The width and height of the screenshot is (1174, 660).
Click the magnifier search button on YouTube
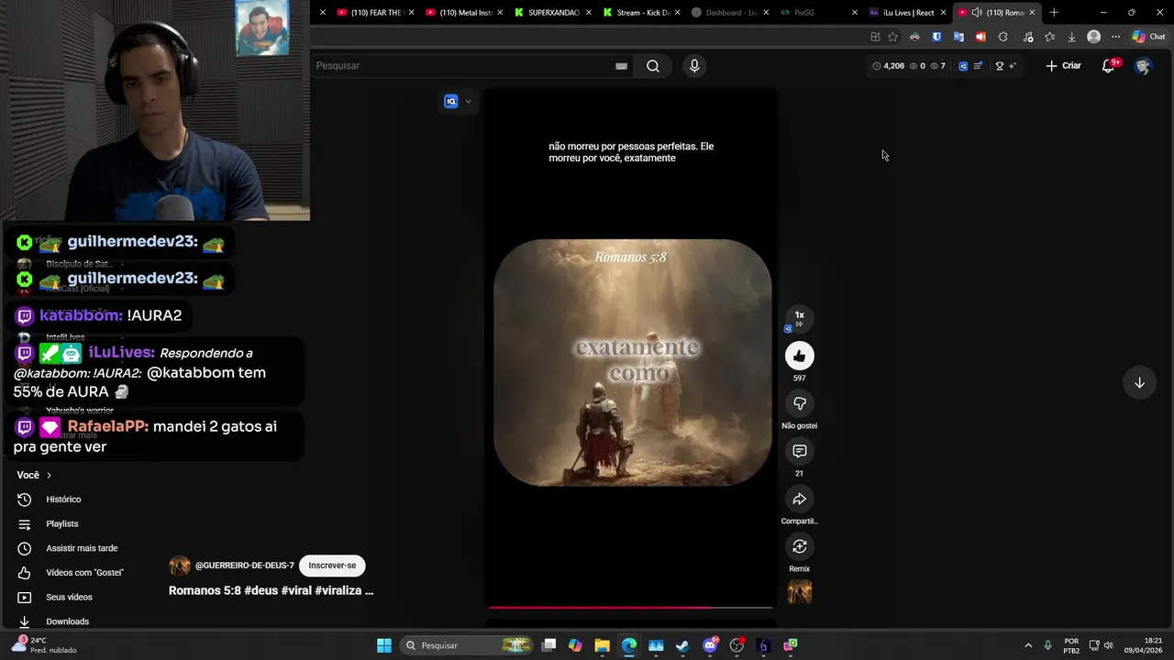coord(653,66)
